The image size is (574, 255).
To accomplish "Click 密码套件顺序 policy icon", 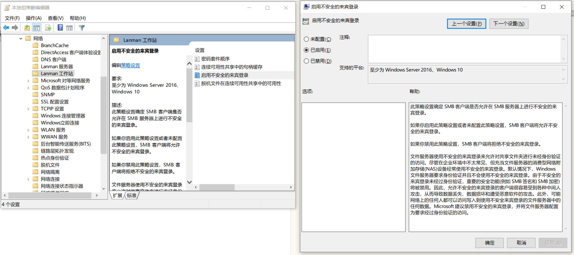I will (197, 59).
